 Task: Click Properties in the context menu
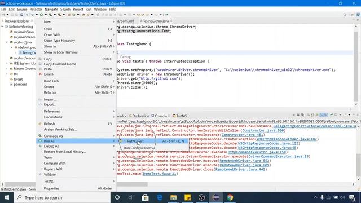(x=77, y=188)
